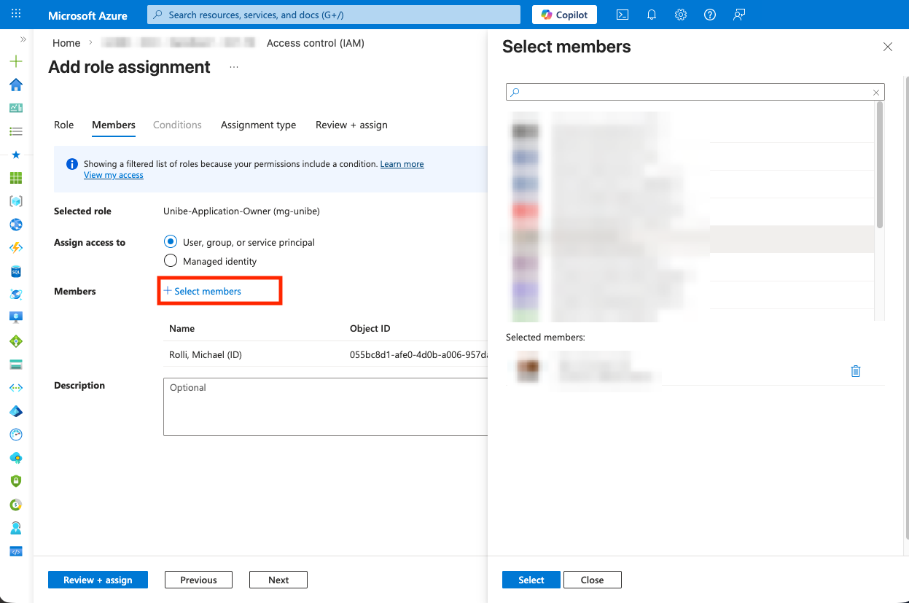Image resolution: width=909 pixels, height=603 pixels.
Task: Switch to the Role tab
Action: pos(64,125)
